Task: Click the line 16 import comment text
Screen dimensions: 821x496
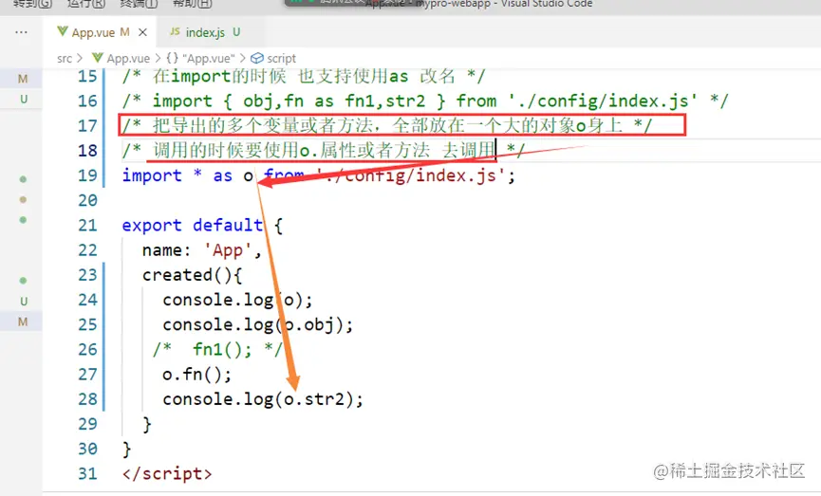Action: pos(424,101)
